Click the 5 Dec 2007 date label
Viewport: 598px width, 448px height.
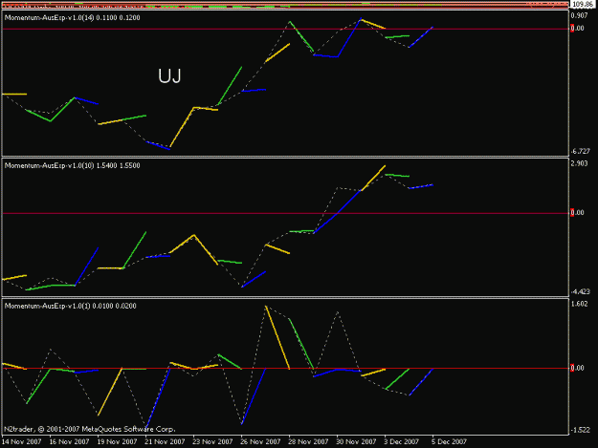click(x=450, y=441)
